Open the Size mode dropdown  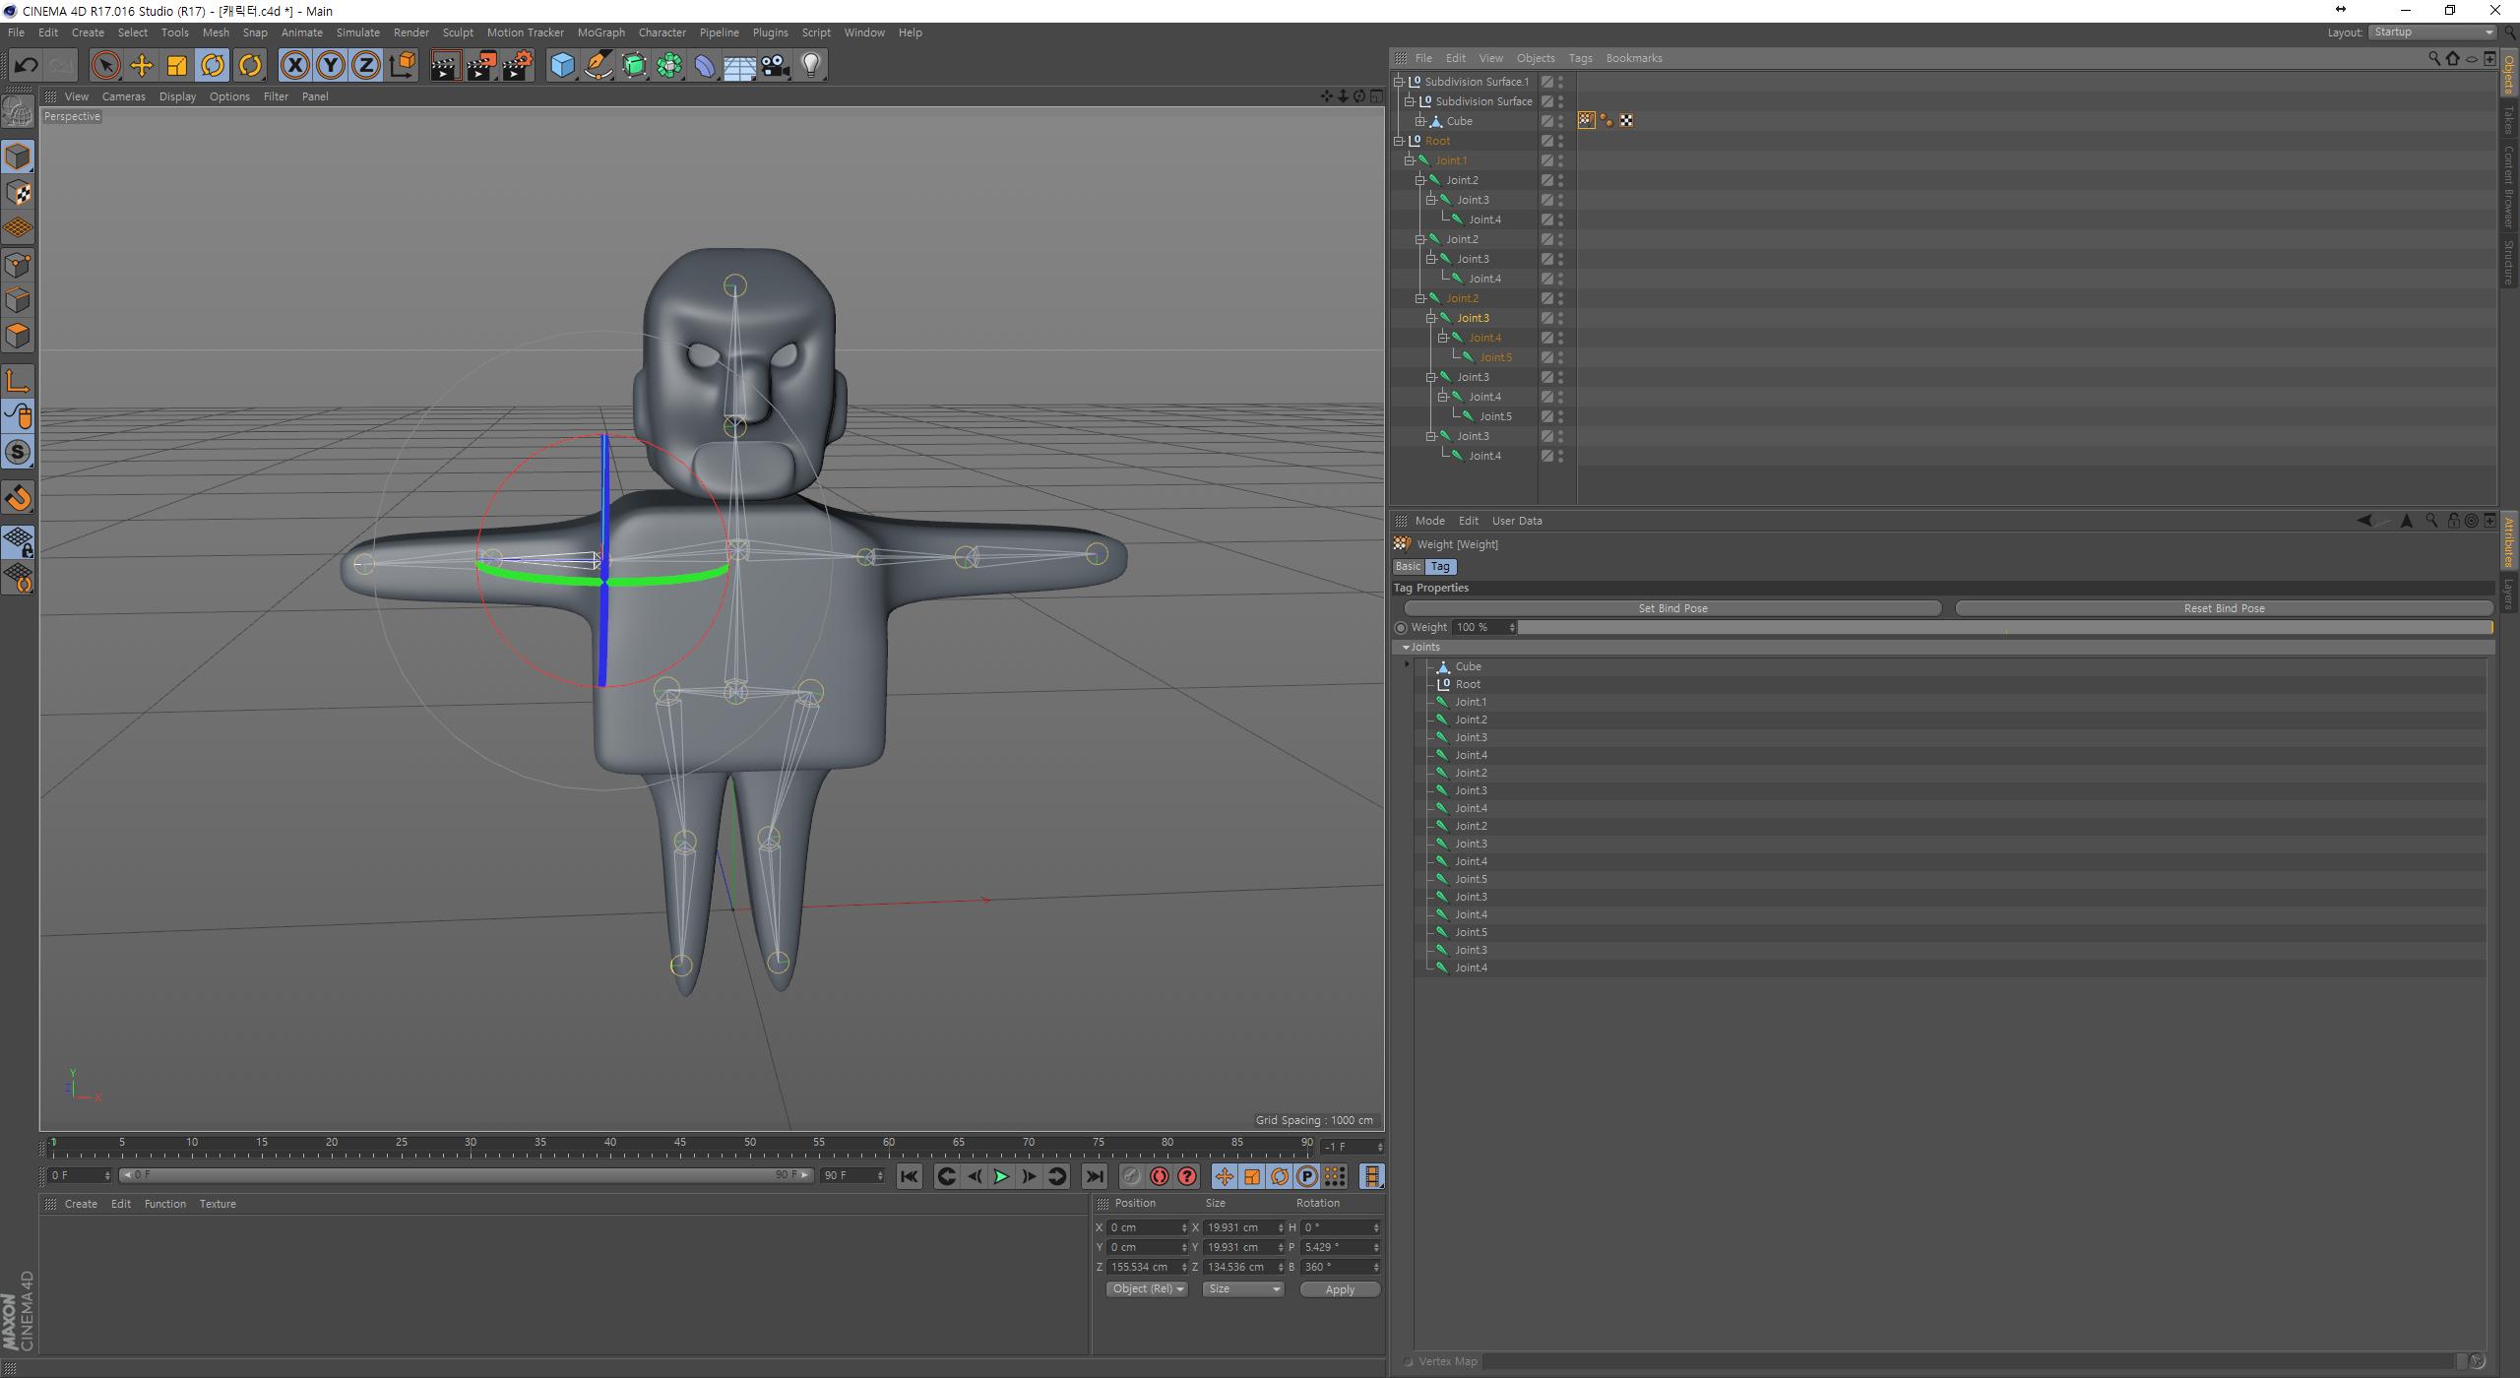point(1244,1289)
